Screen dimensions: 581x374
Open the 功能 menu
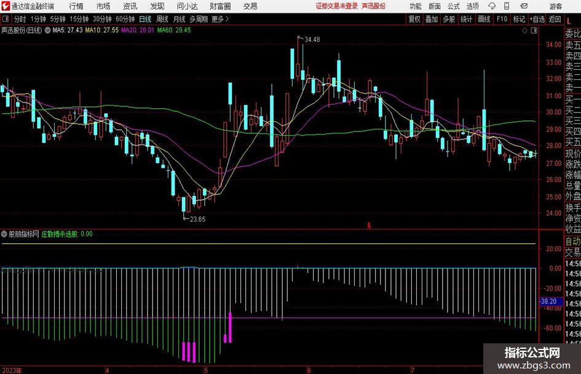tap(416, 6)
